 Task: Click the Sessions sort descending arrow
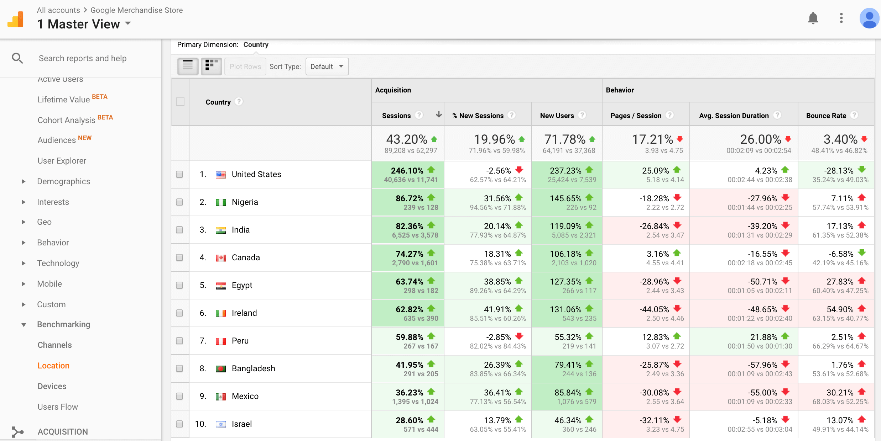point(439,115)
